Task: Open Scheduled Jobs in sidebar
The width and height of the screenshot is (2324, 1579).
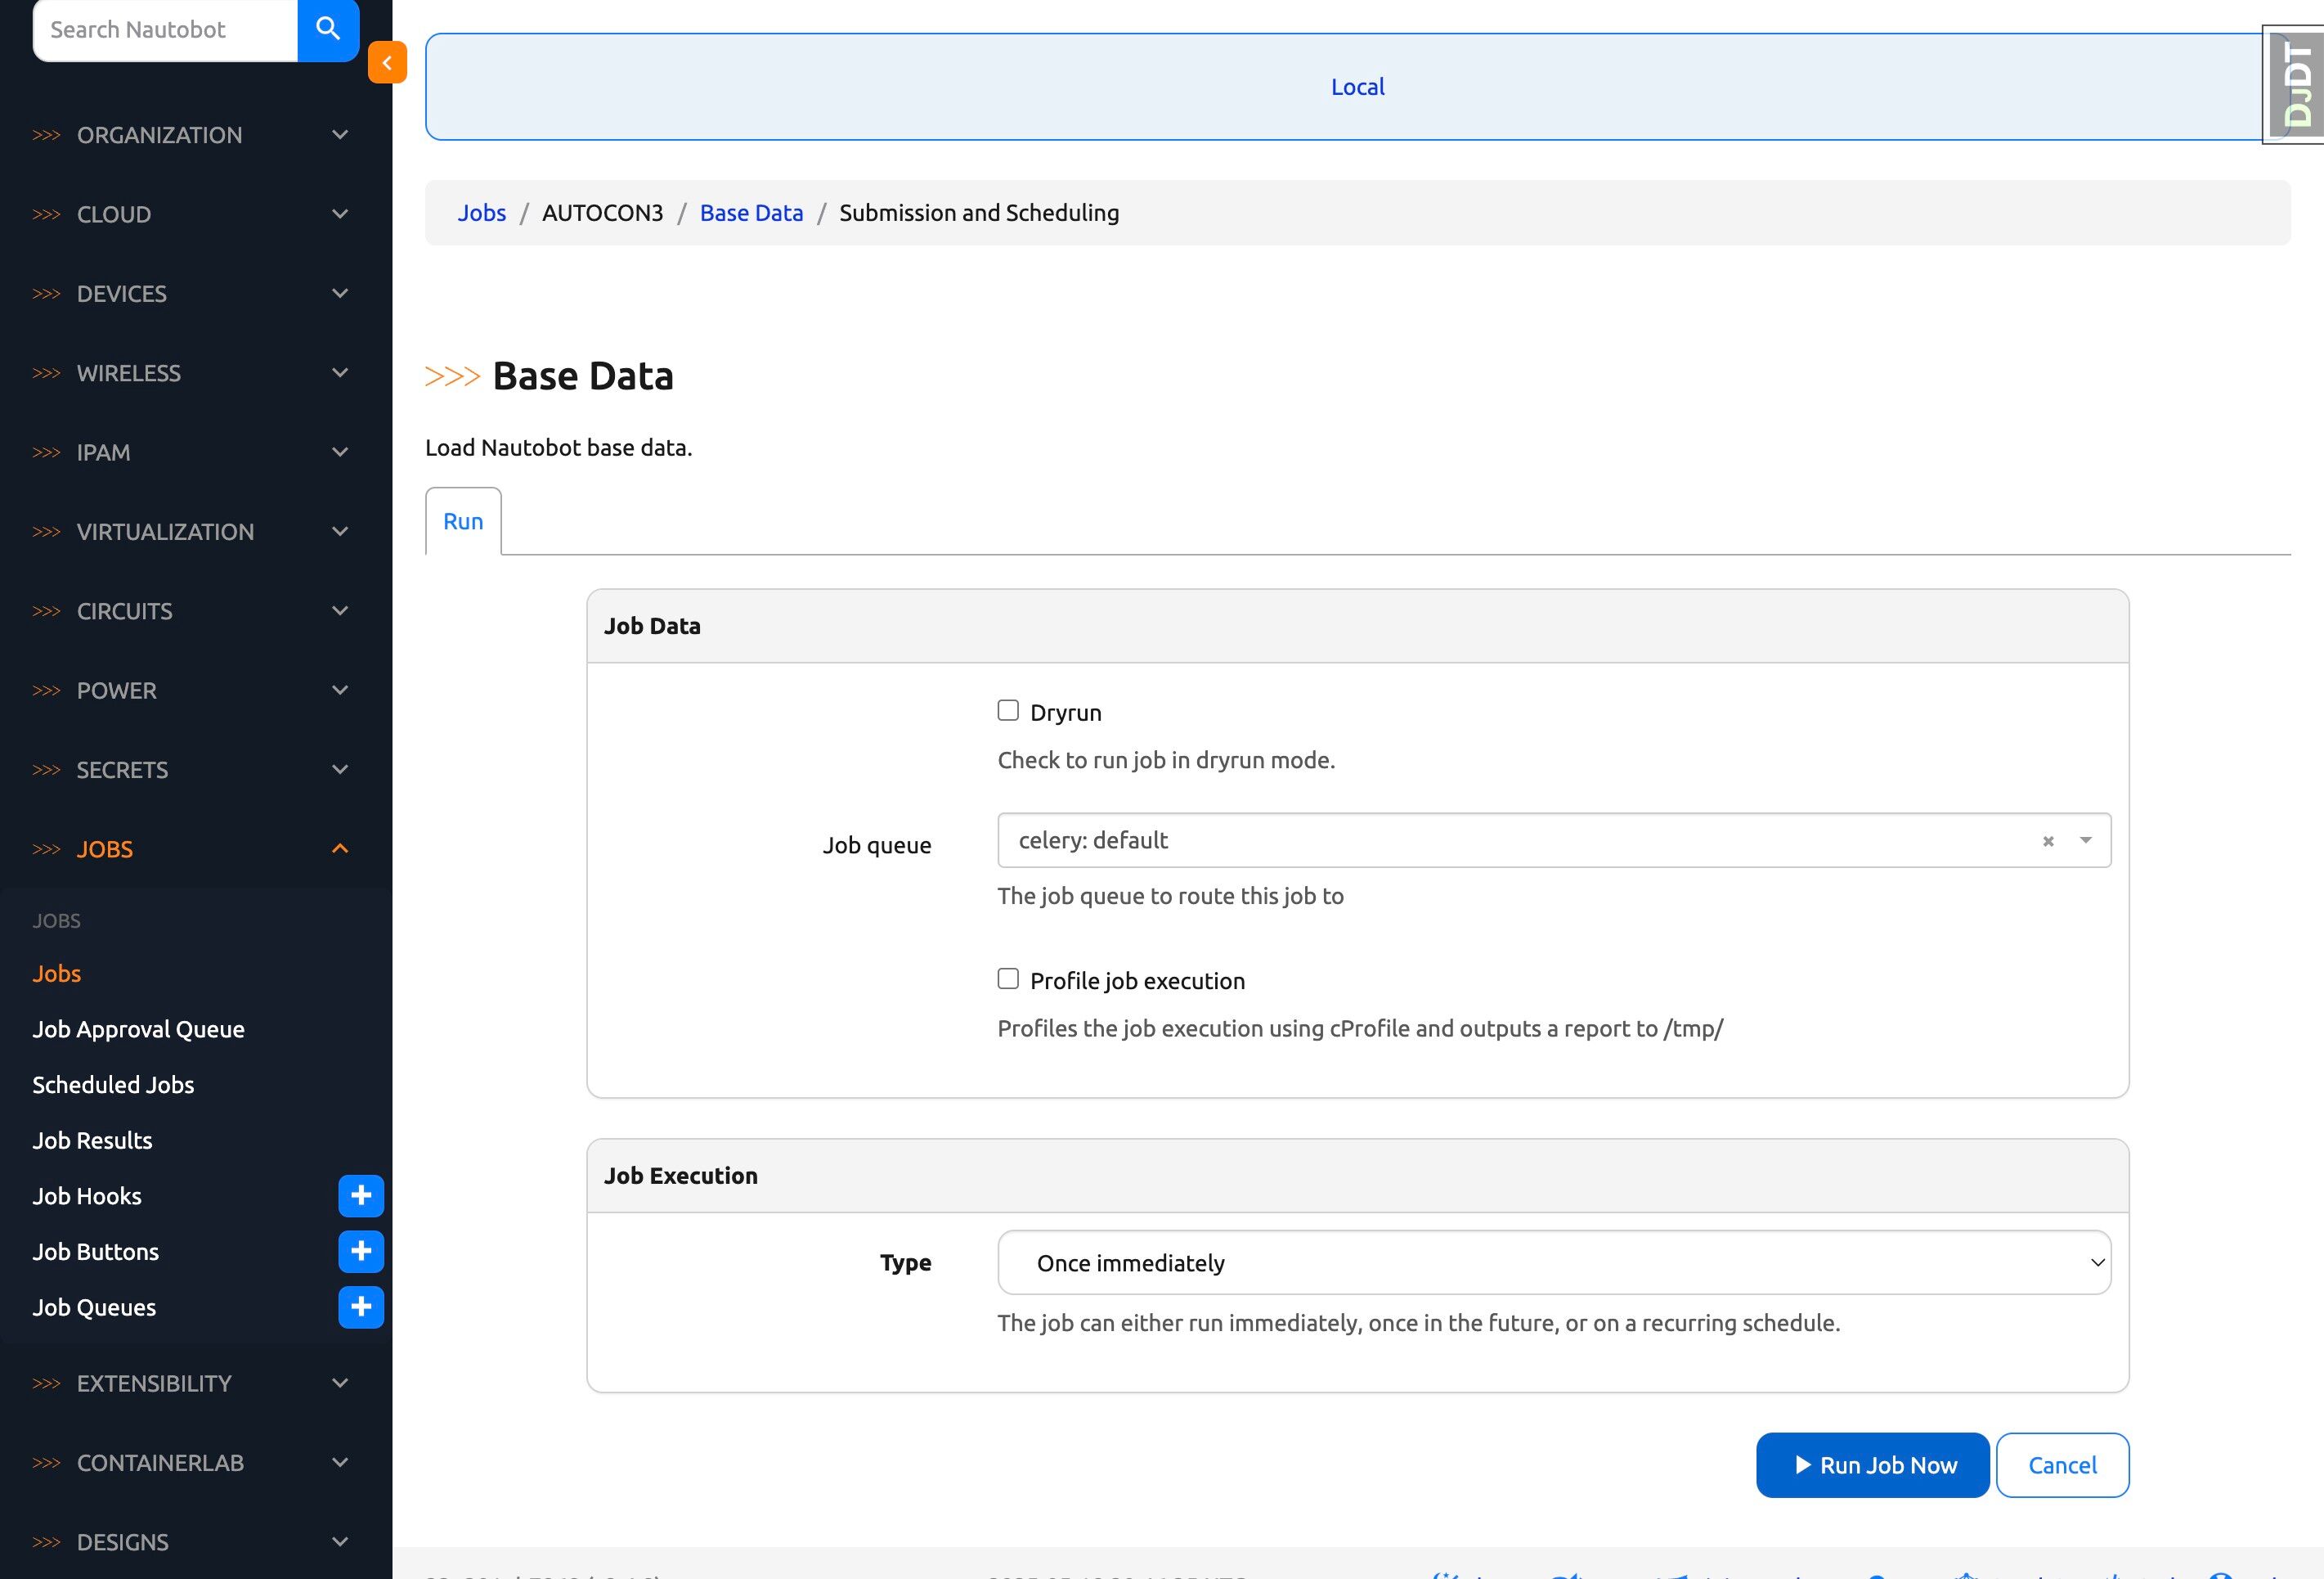Action: 113,1085
